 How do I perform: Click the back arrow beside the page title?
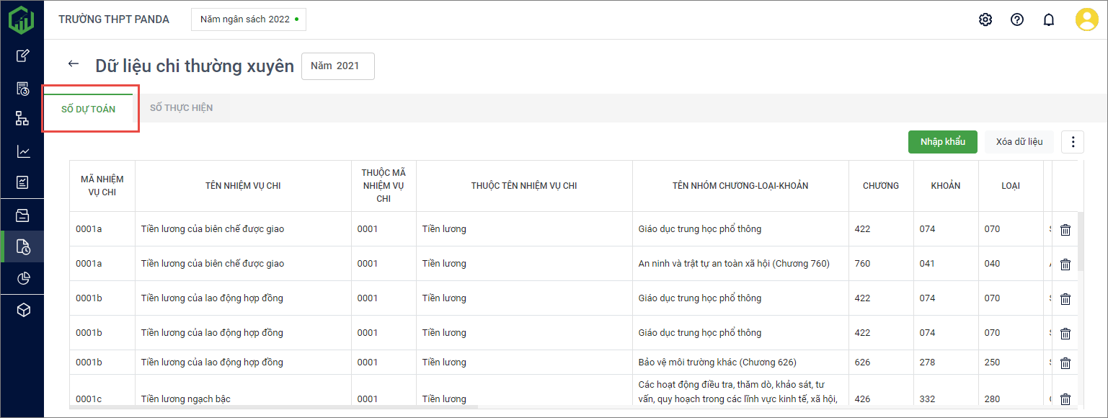(73, 64)
